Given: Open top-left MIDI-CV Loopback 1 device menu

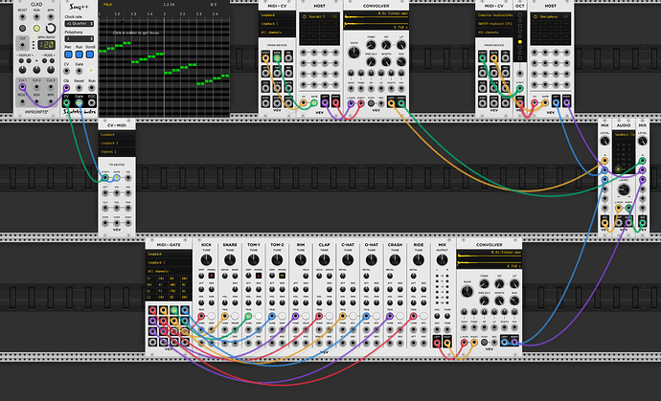Looking at the screenshot, I should (277, 24).
